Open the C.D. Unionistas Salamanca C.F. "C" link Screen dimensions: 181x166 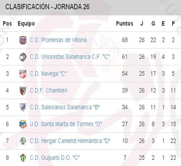tap(70, 57)
